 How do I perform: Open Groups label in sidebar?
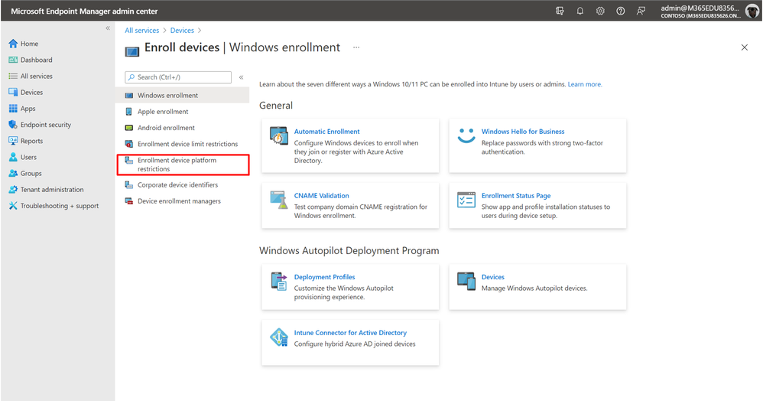[x=31, y=174]
